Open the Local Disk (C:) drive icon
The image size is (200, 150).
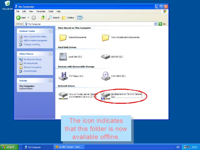click(x=63, y=57)
